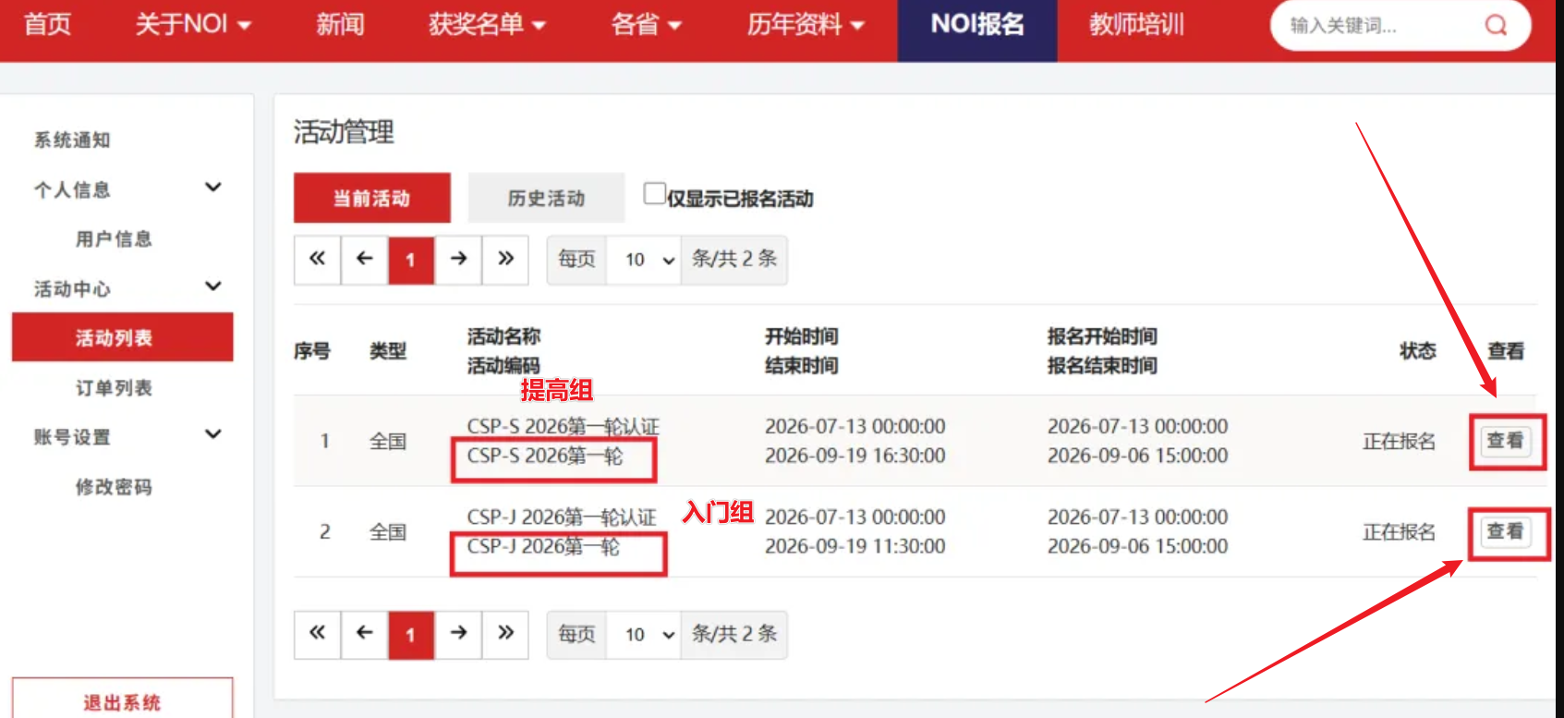Go to next page below the table
Viewport: 1564px width, 718px height.
tap(458, 634)
